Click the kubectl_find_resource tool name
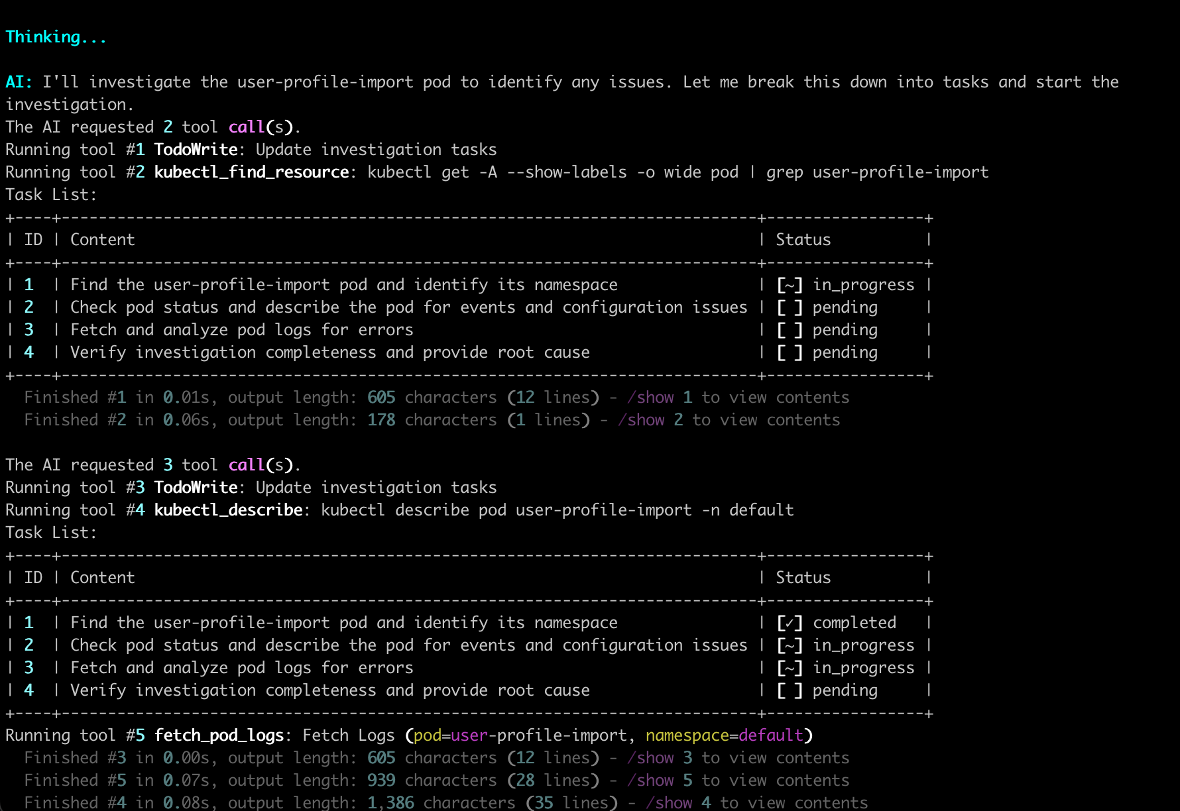Image resolution: width=1180 pixels, height=811 pixels. pos(251,172)
